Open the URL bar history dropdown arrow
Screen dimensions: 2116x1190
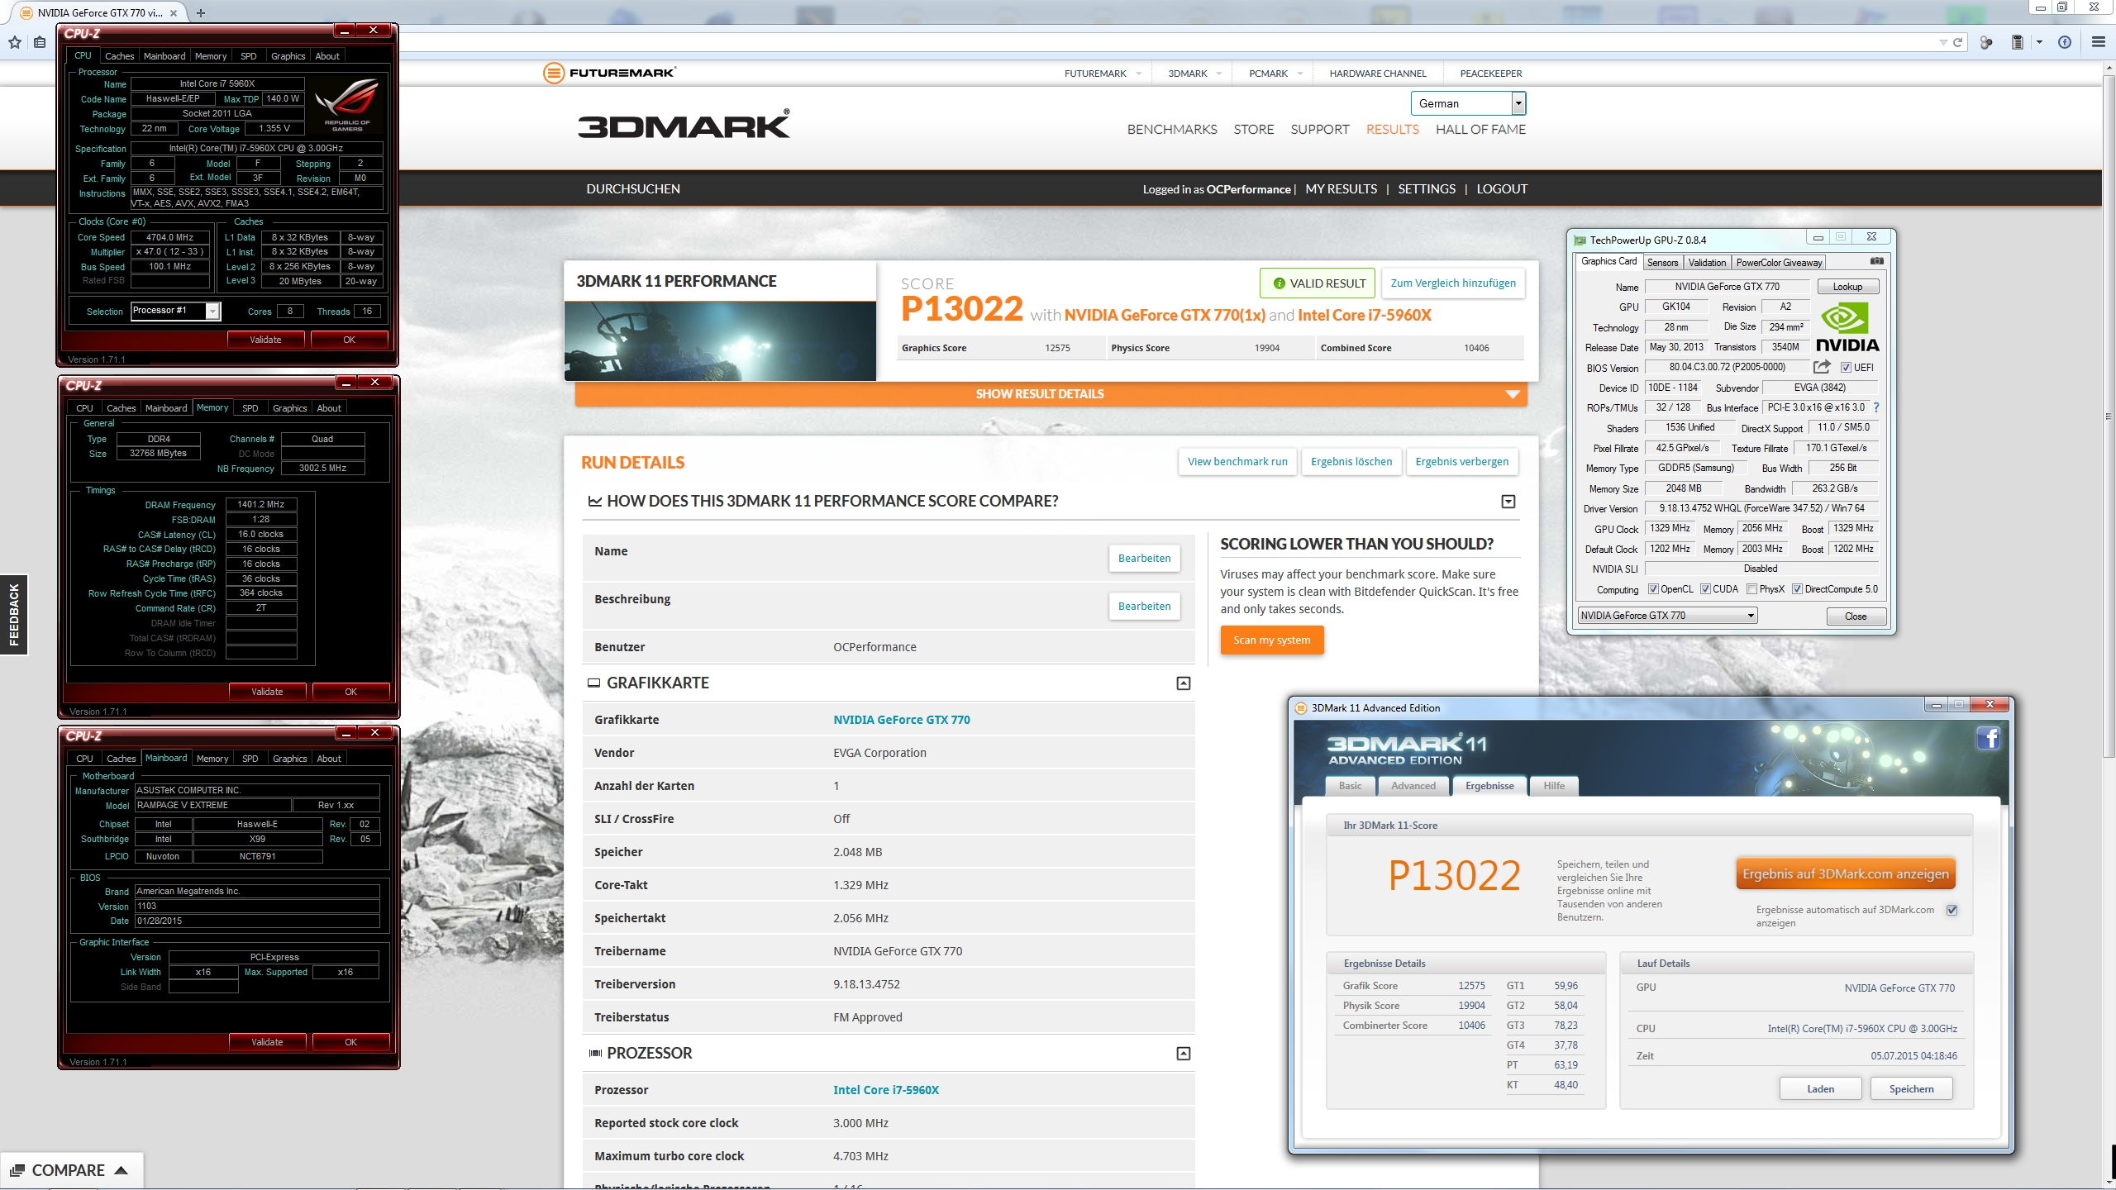(x=1942, y=42)
